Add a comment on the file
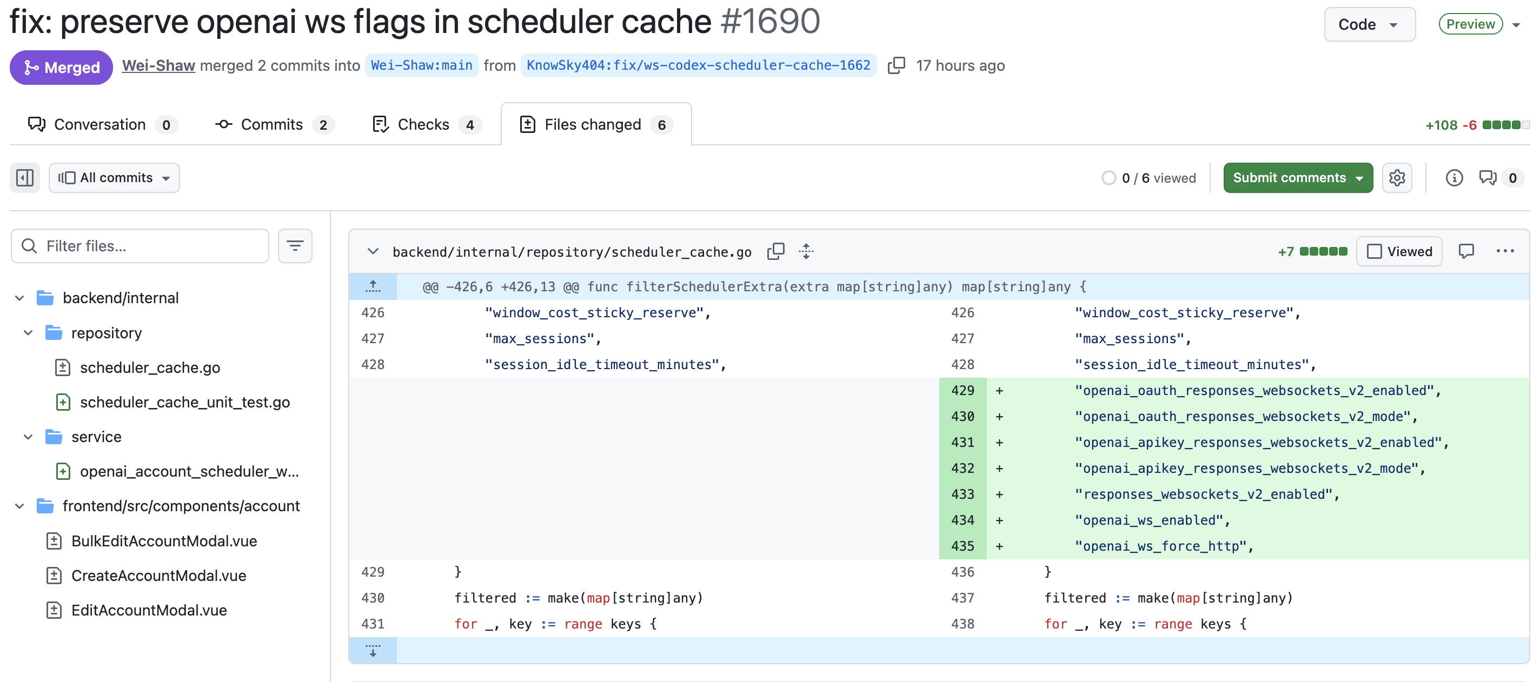1540x682 pixels. [1466, 252]
